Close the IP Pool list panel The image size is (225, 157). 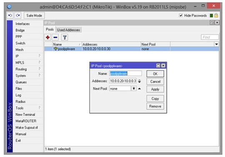tap(217, 23)
